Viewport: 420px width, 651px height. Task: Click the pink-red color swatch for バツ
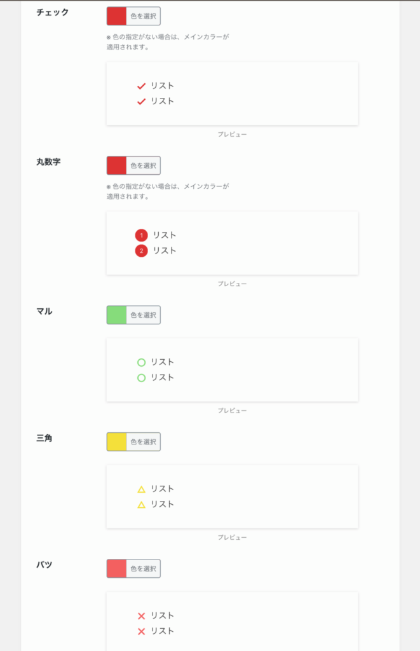tap(117, 569)
